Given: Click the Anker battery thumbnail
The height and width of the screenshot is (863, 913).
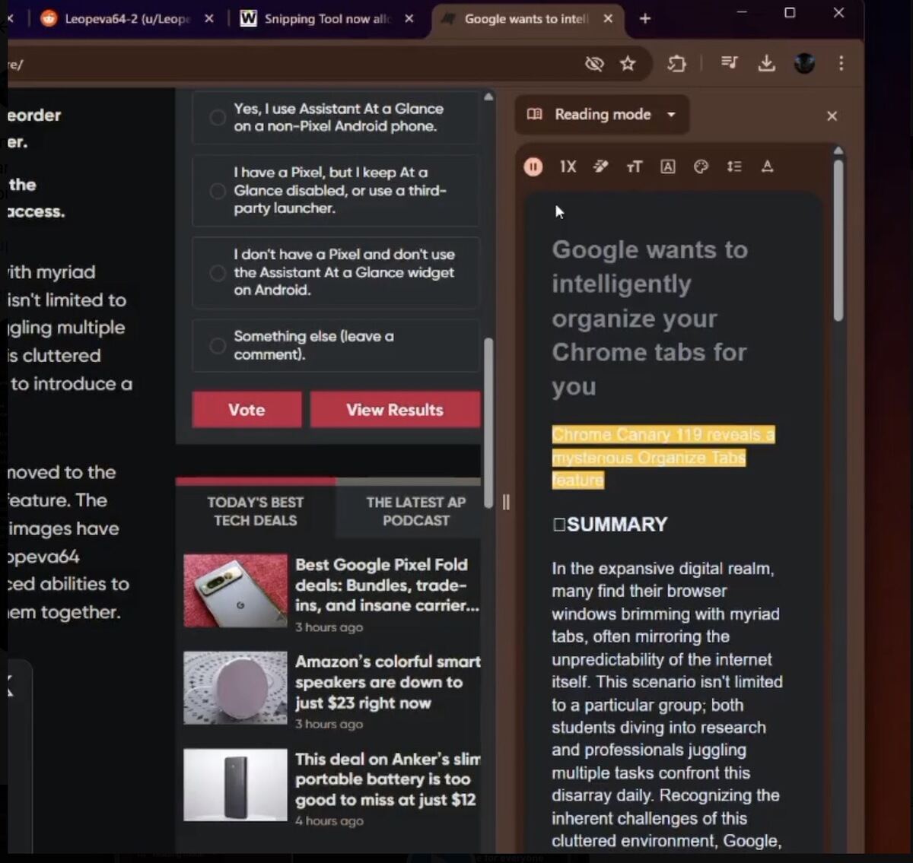Looking at the screenshot, I should (235, 785).
